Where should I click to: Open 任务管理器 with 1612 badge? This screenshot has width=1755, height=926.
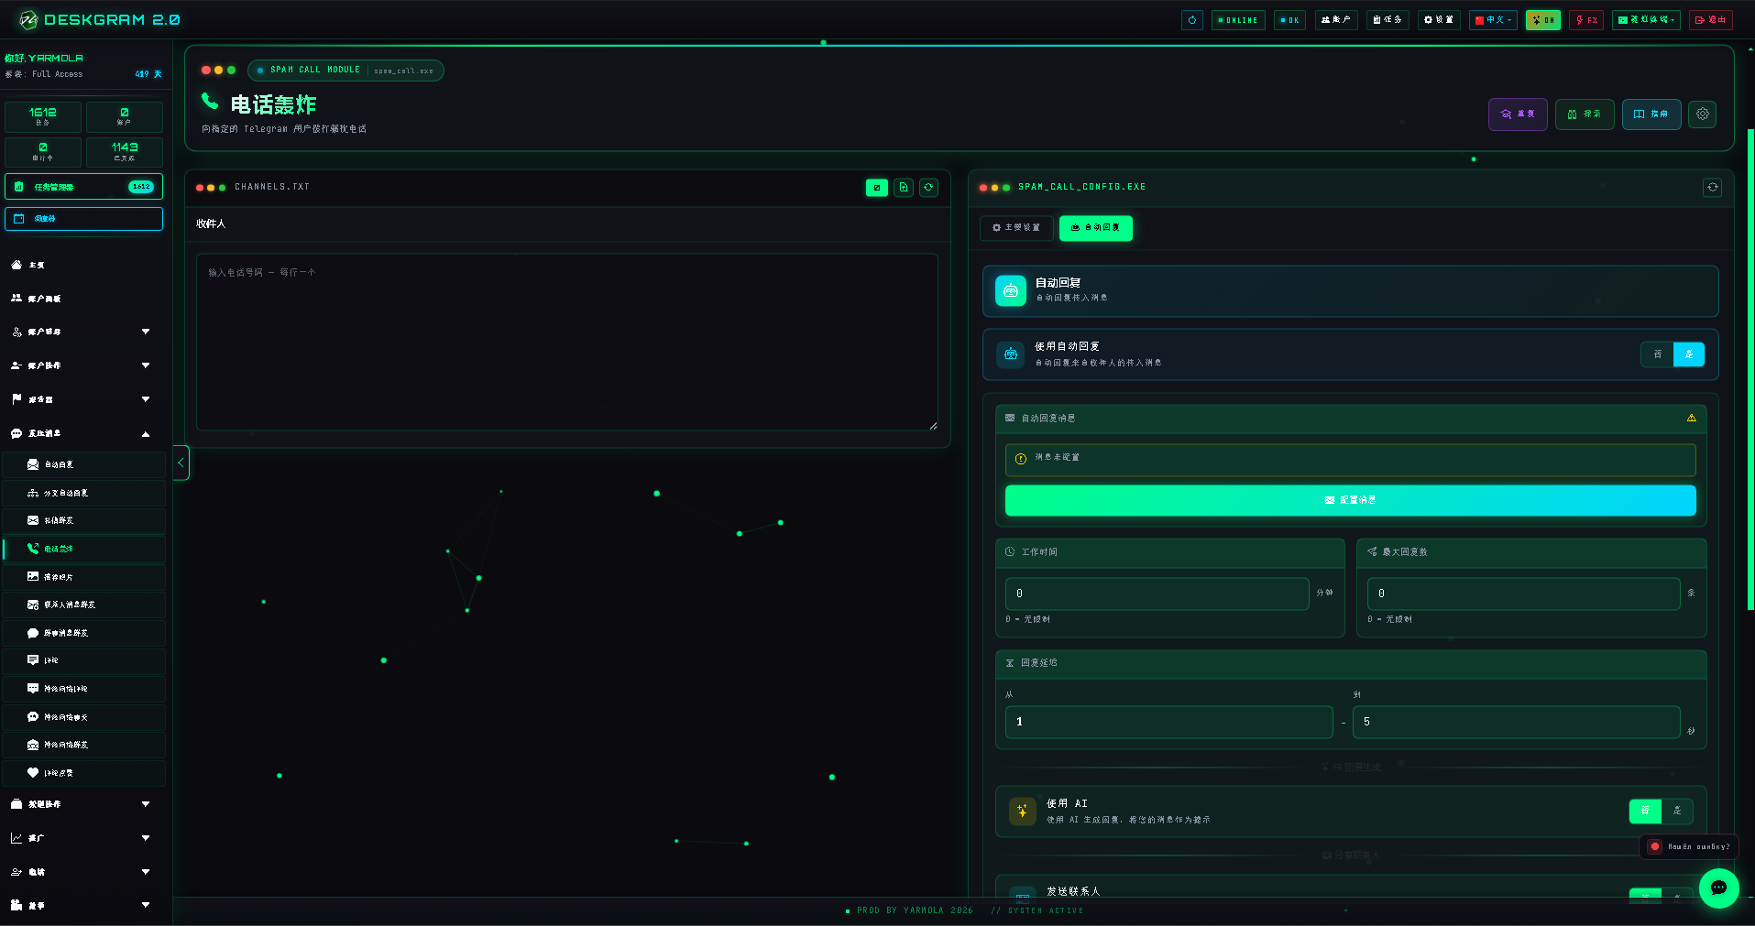(84, 187)
